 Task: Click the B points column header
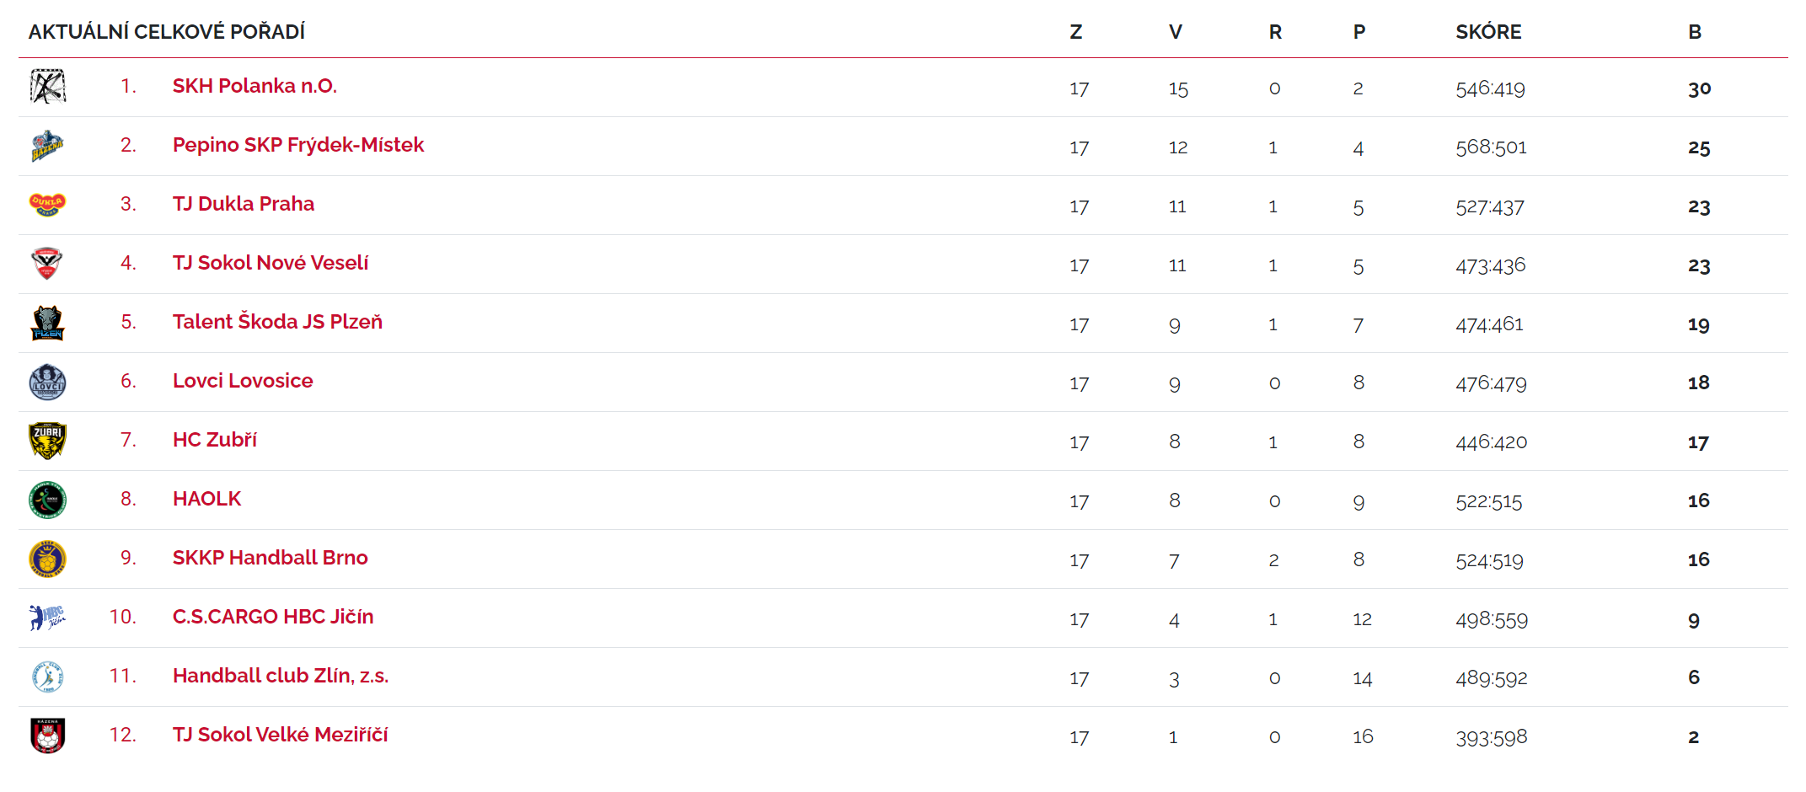click(x=1695, y=32)
